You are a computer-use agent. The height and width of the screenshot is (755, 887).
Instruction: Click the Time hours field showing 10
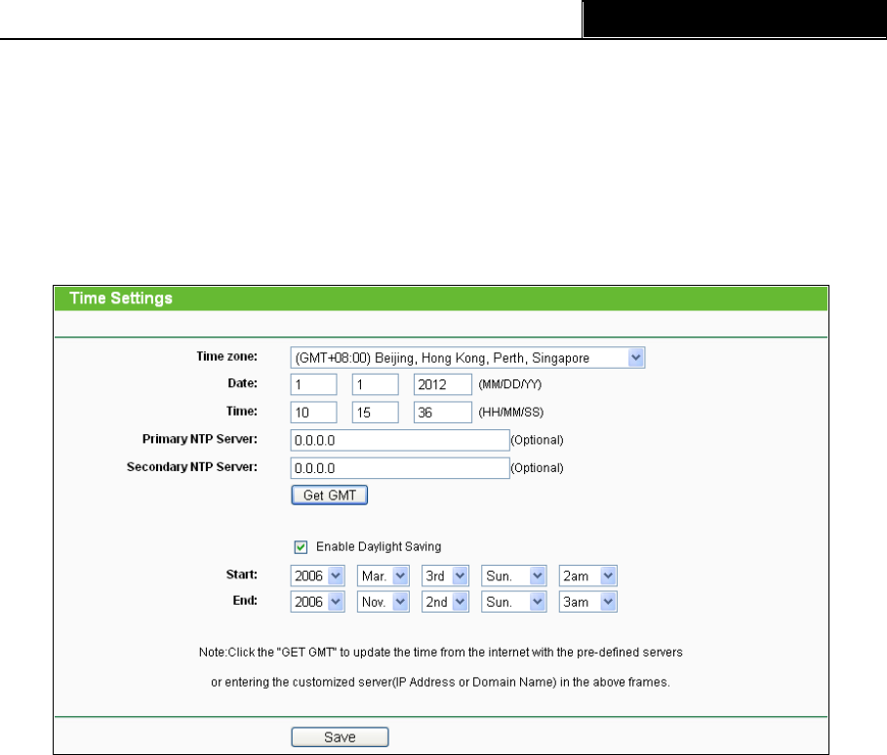click(x=313, y=413)
